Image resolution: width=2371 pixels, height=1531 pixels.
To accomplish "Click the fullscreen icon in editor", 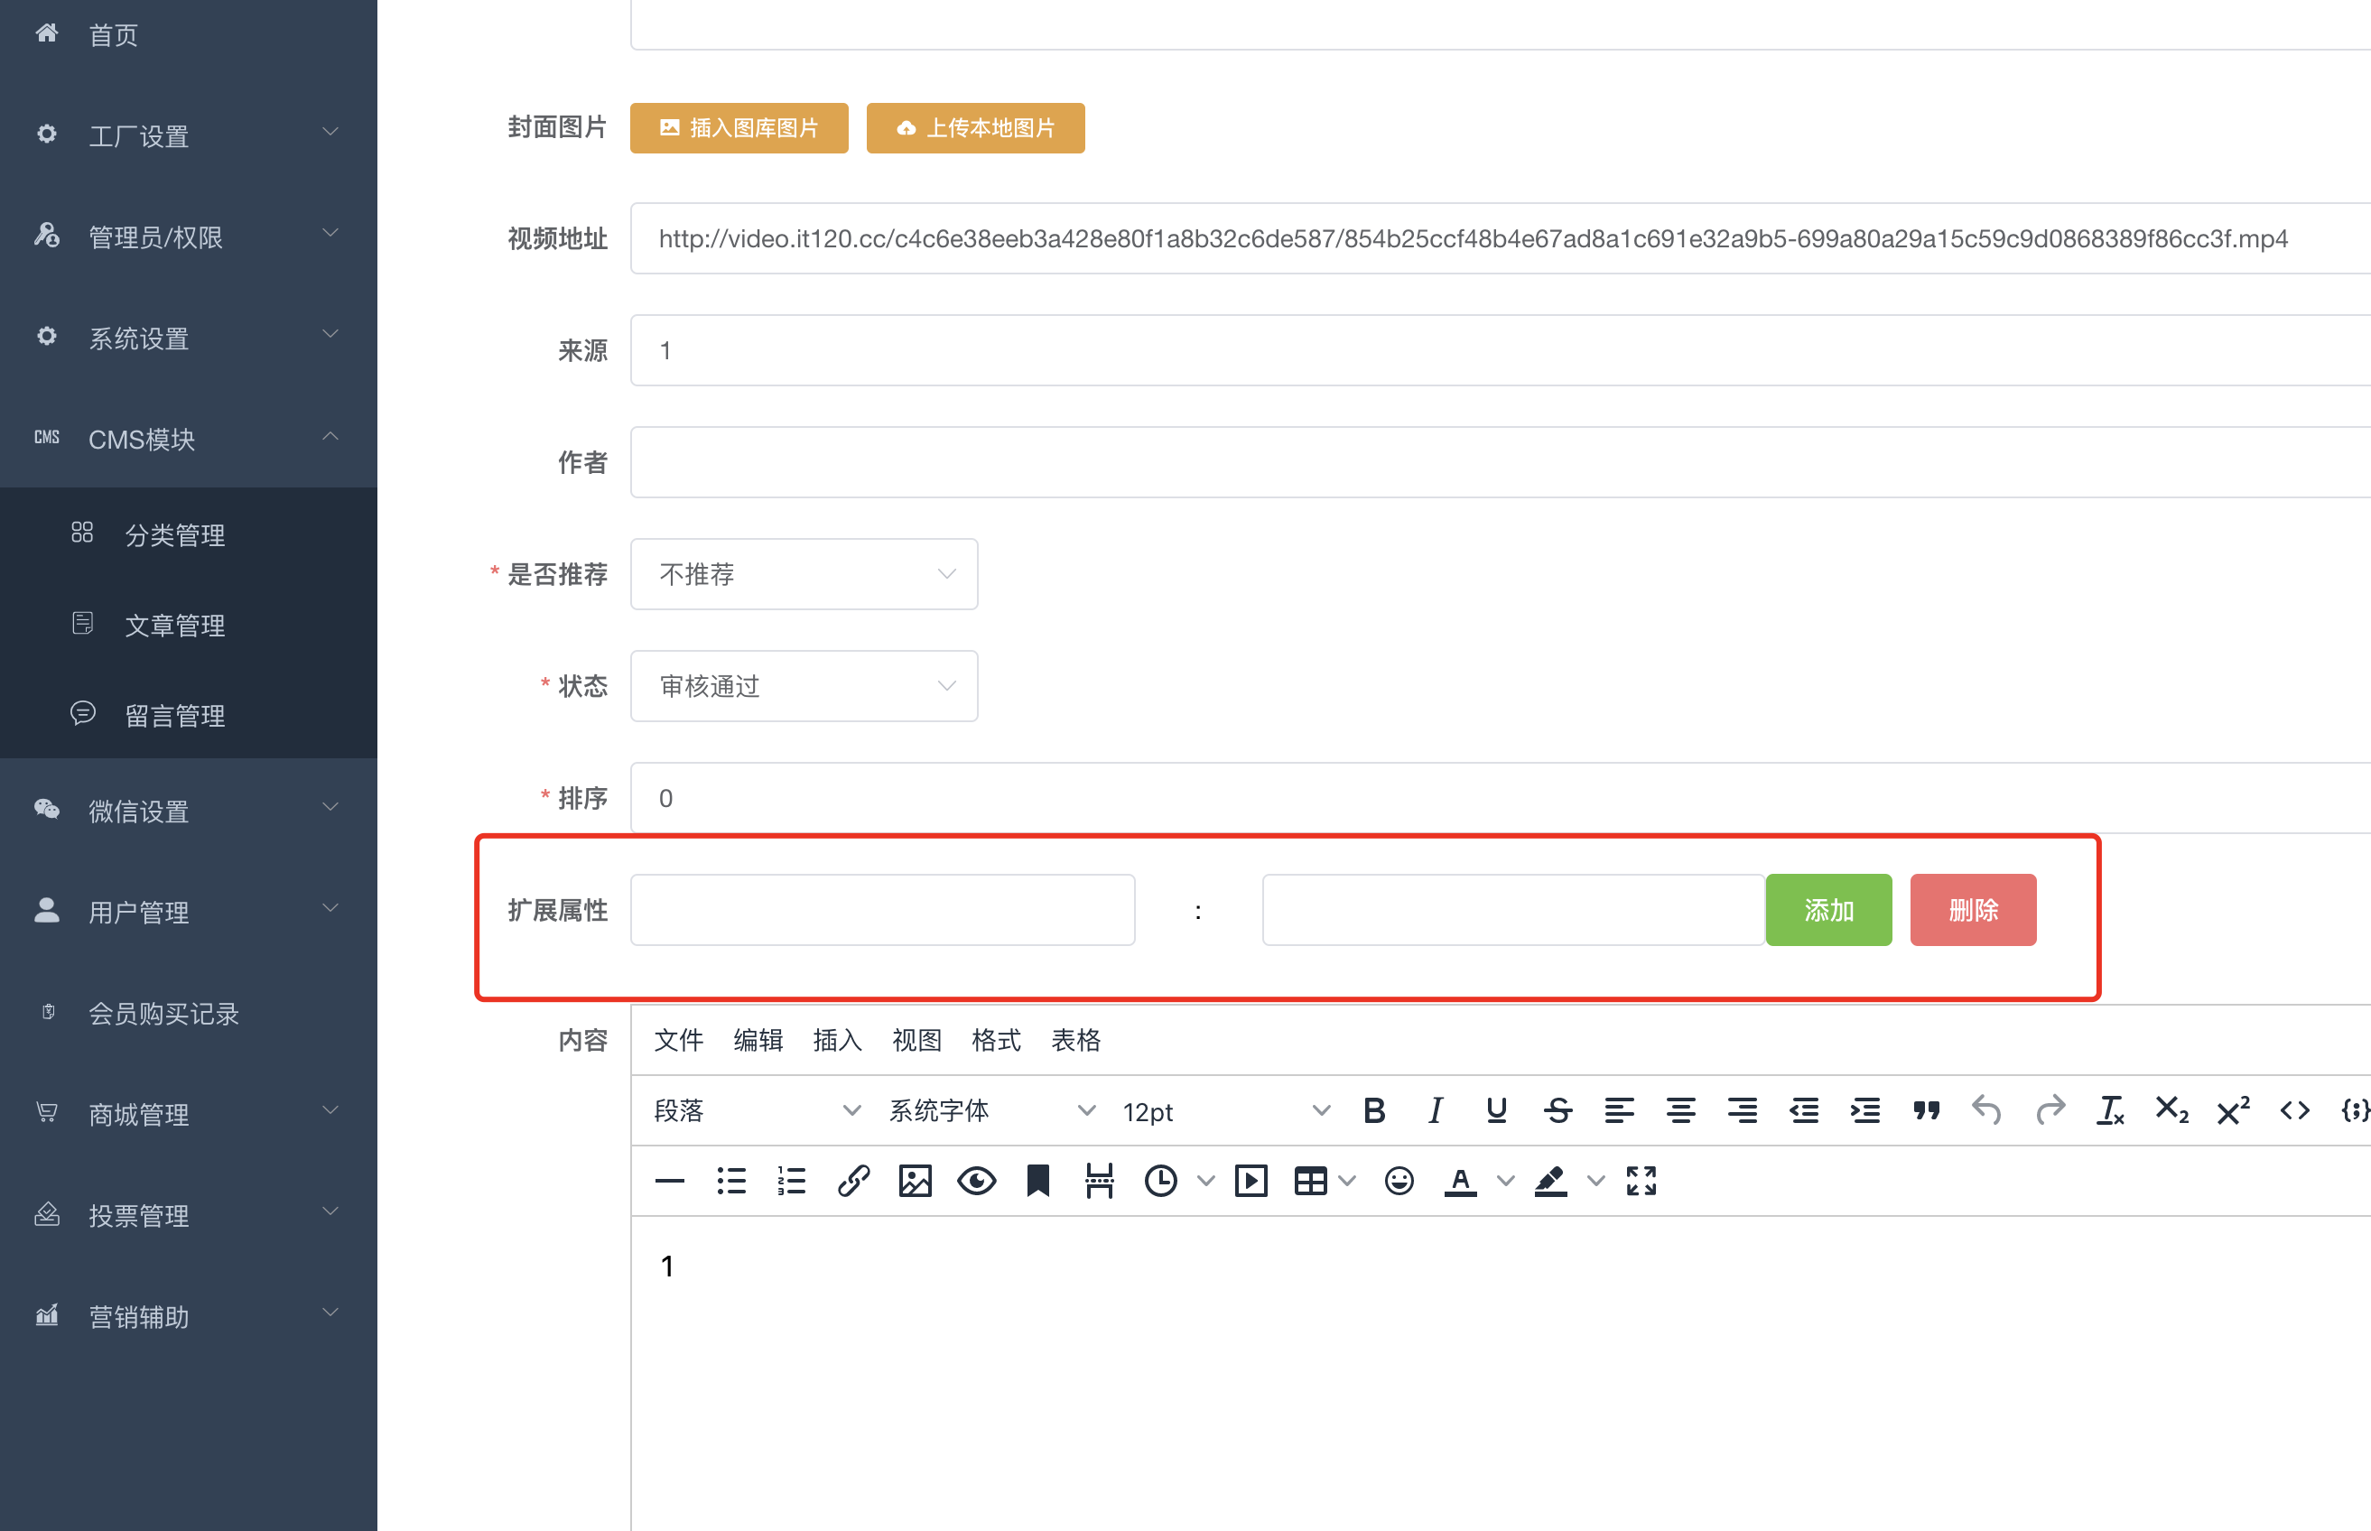I will pos(1641,1181).
